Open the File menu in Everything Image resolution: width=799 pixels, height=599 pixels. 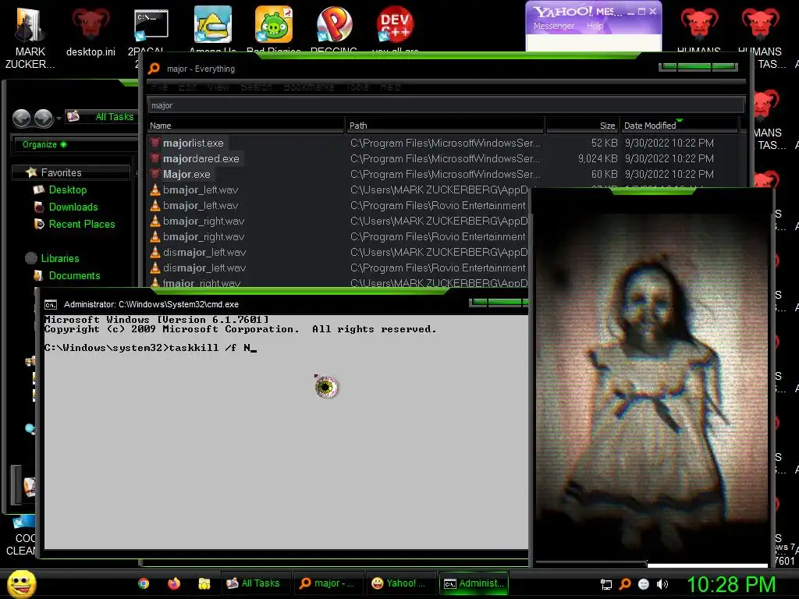tap(159, 87)
